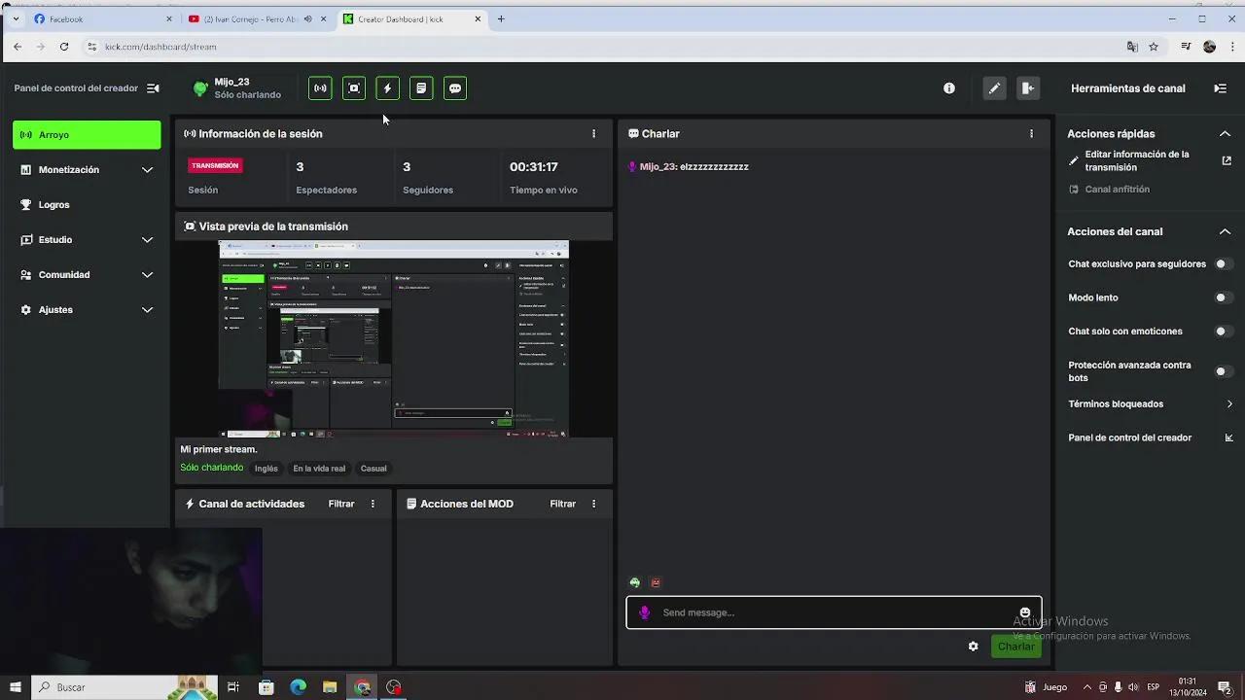Show hidden system tray icons
Image resolution: width=1245 pixels, height=700 pixels.
pos(1086,687)
